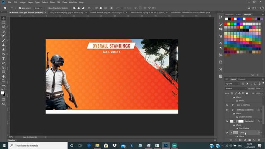Select the Rectangle shape tool
Viewport: 265px width, 149px height.
pyautogui.click(x=3, y=72)
